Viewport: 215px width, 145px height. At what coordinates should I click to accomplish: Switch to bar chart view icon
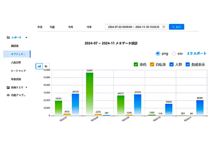coord(39,66)
